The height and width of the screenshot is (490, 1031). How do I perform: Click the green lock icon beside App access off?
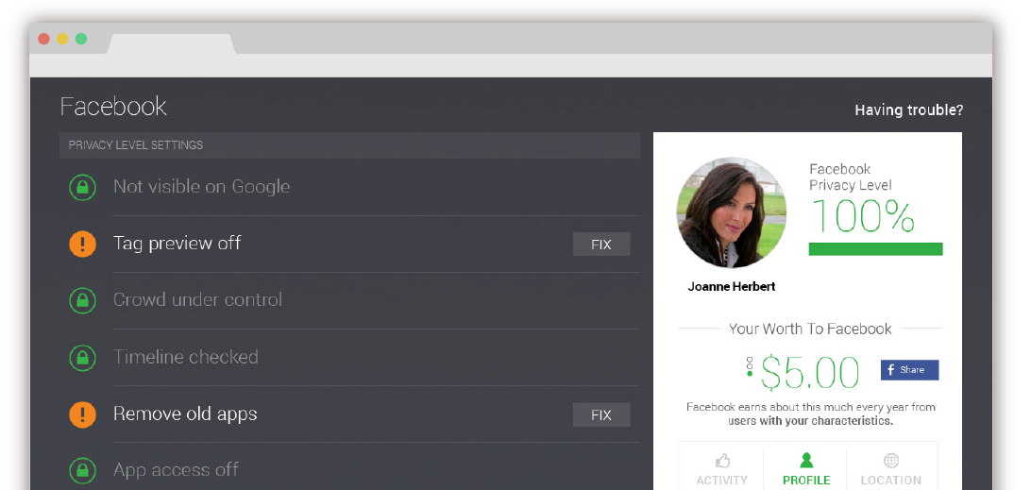pos(82,470)
